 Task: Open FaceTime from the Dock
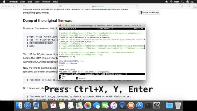point(105,105)
